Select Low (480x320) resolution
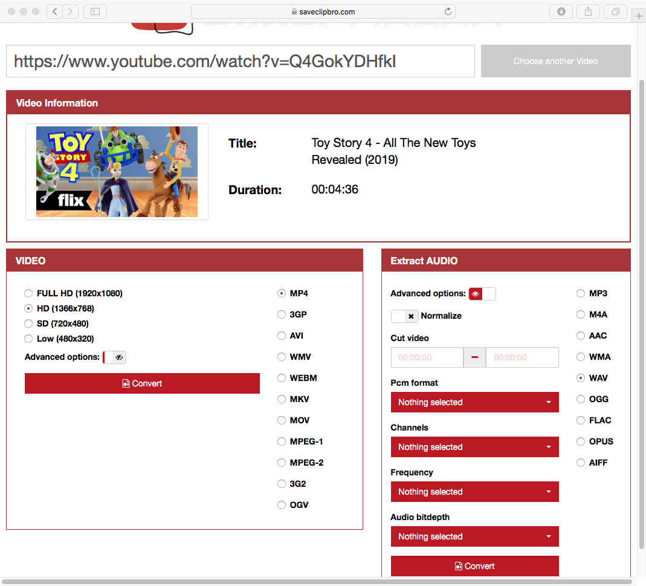The height and width of the screenshot is (586, 646). [28, 339]
